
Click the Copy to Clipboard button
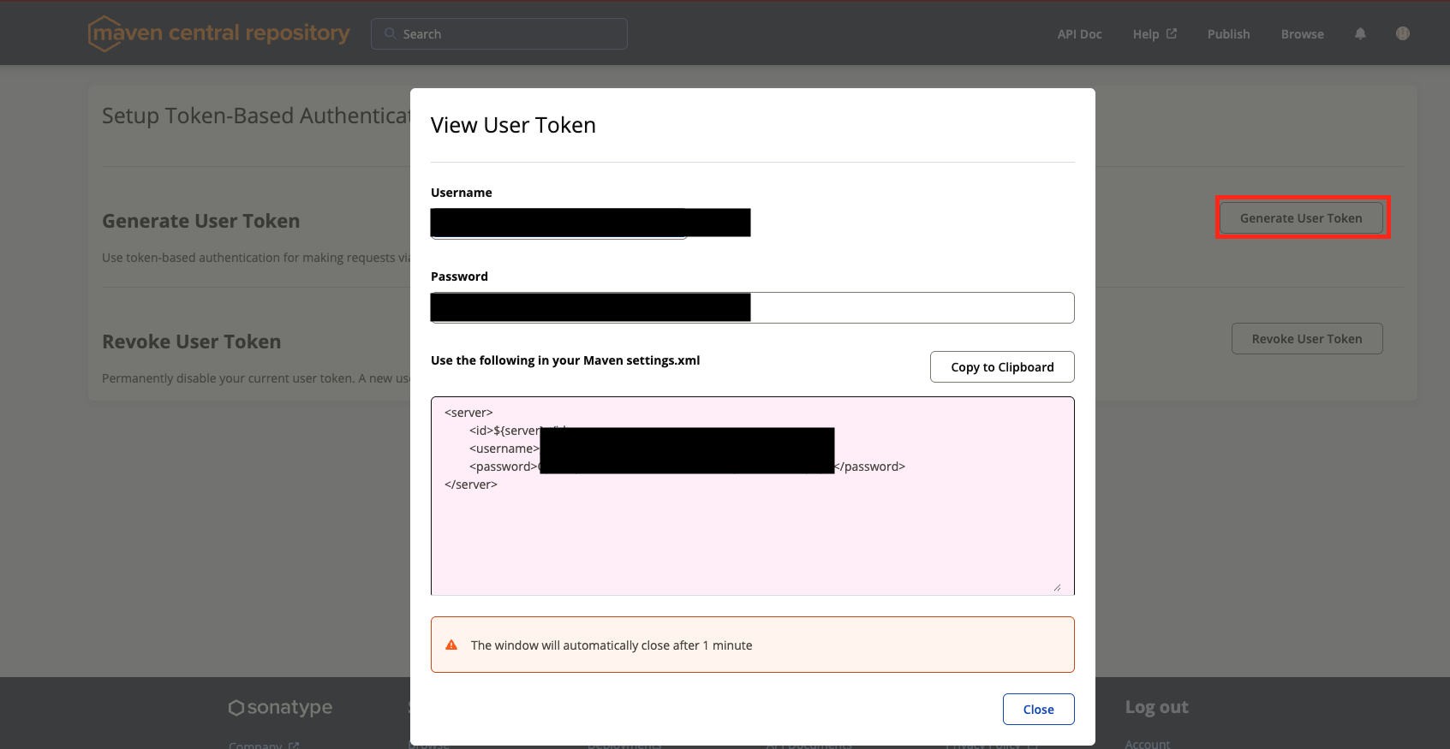click(1002, 366)
